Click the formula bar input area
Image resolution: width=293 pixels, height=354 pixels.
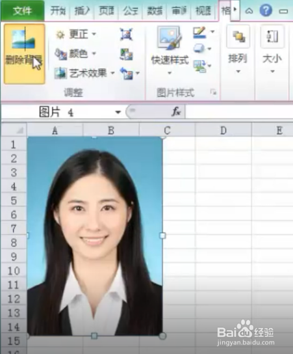239,112
